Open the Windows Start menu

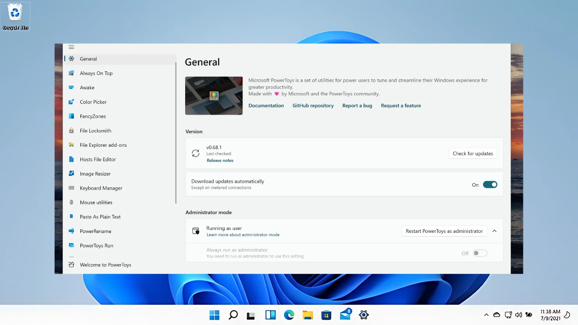point(214,315)
